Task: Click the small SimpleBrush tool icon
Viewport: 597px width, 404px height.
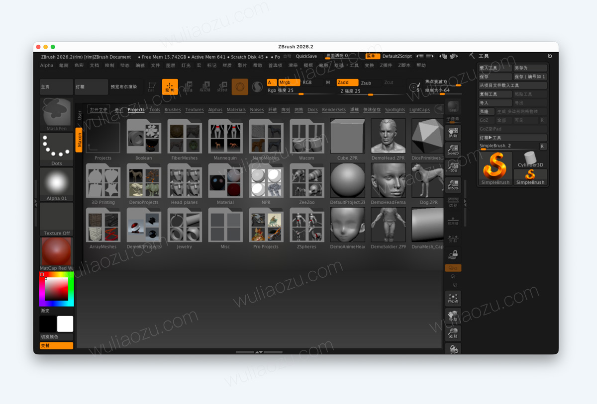Action: click(x=530, y=177)
